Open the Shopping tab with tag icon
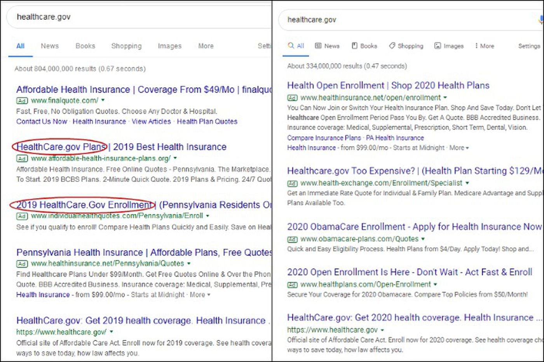Screen dimensions: 544x362 click(406, 46)
